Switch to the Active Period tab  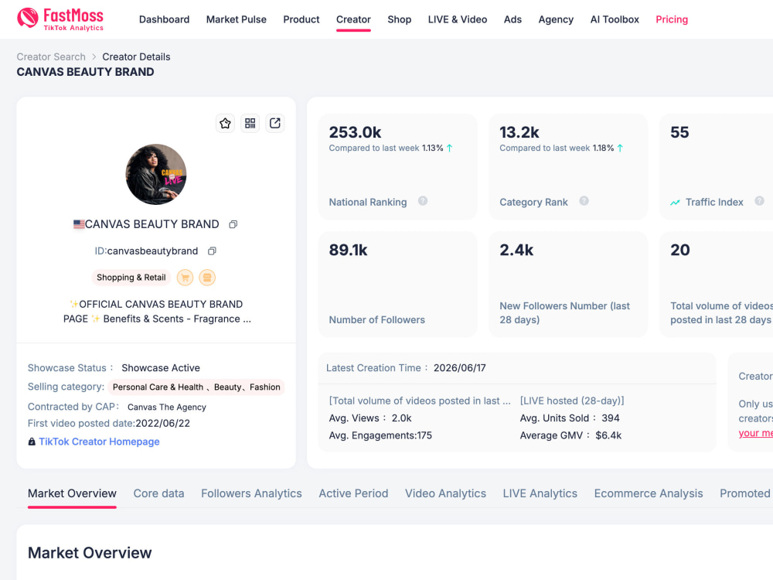click(353, 493)
